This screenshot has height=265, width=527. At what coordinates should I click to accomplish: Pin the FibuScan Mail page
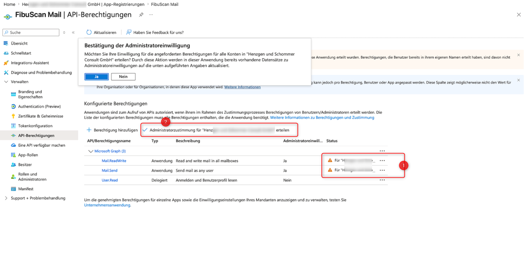click(x=141, y=15)
